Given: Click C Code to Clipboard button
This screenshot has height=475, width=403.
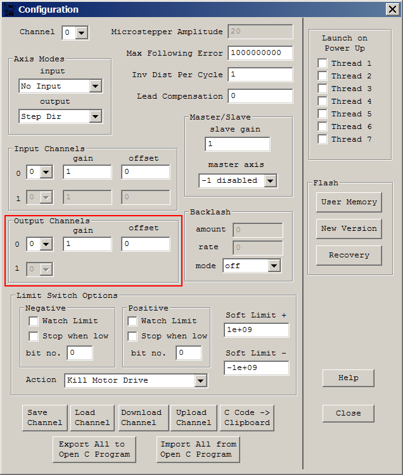Looking at the screenshot, I should coord(247,417).
